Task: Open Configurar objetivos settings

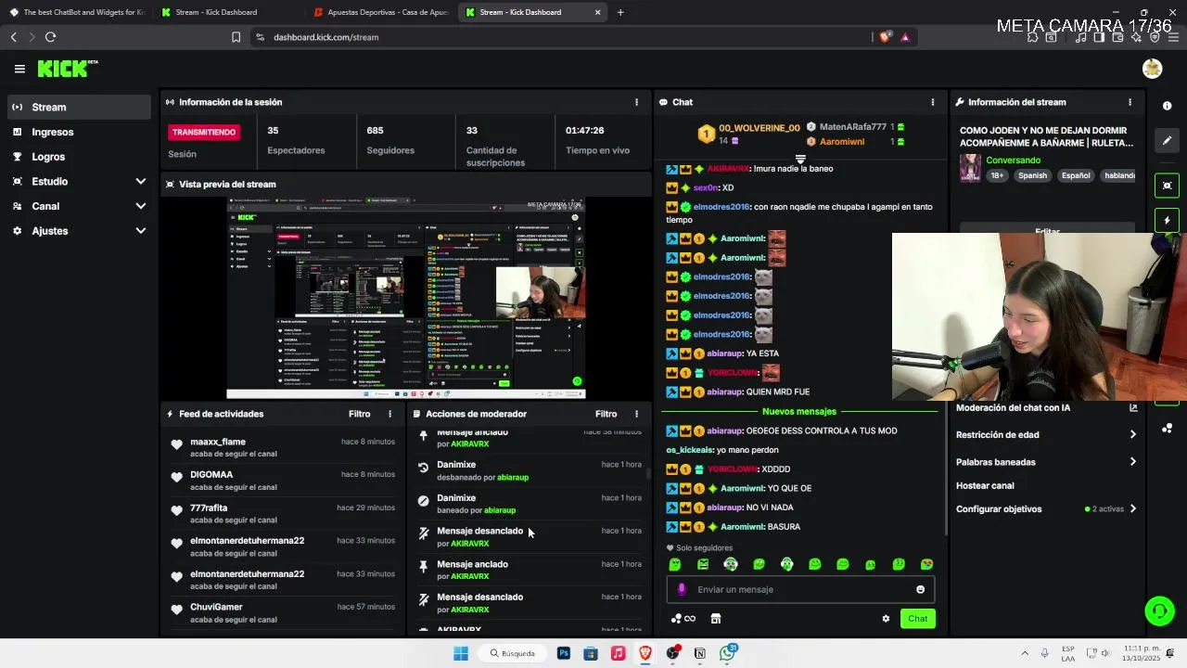Action: 1046,508
